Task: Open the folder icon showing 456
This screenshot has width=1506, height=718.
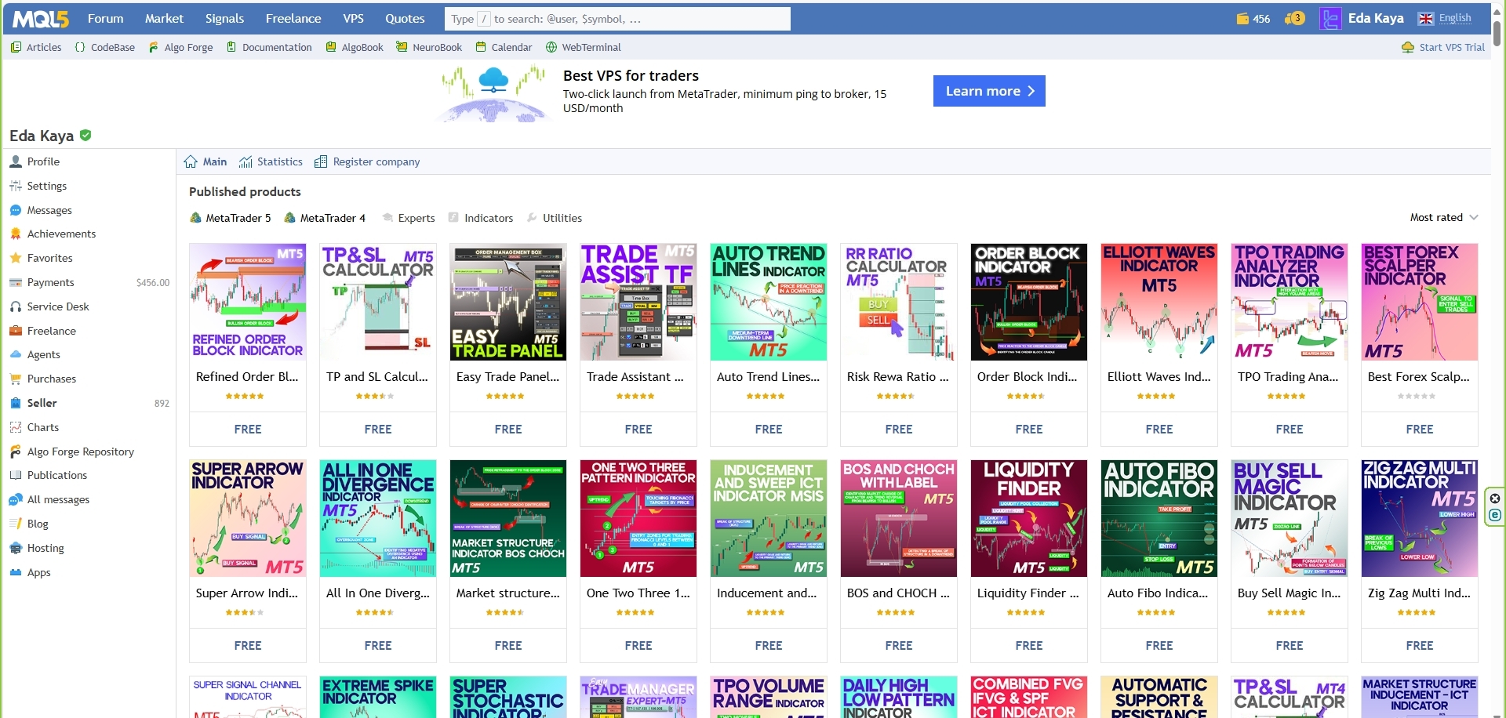Action: click(1253, 18)
